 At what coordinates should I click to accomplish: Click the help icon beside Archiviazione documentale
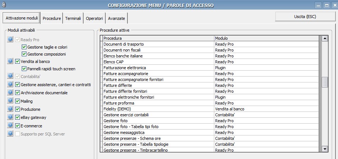tap(10, 93)
